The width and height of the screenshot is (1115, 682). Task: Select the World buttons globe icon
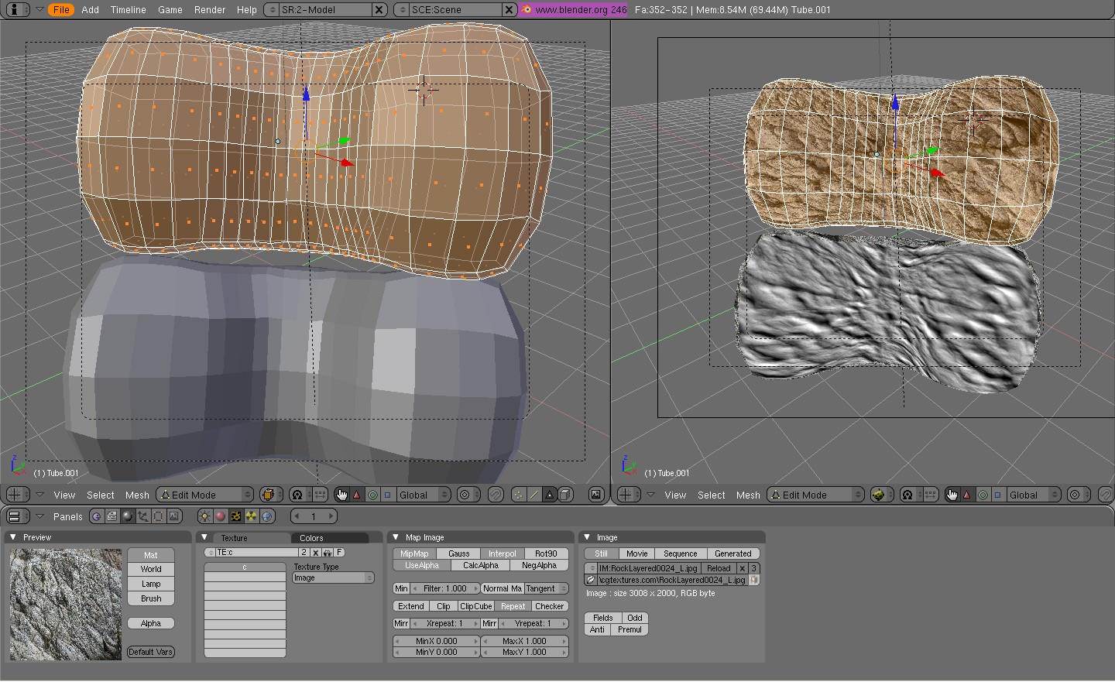coord(266,516)
